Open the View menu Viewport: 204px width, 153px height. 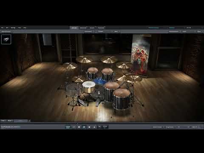click(20, 28)
